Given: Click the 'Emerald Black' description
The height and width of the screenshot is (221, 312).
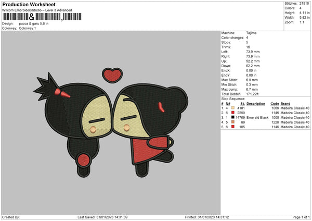Looking at the screenshot, I should tap(257, 118).
